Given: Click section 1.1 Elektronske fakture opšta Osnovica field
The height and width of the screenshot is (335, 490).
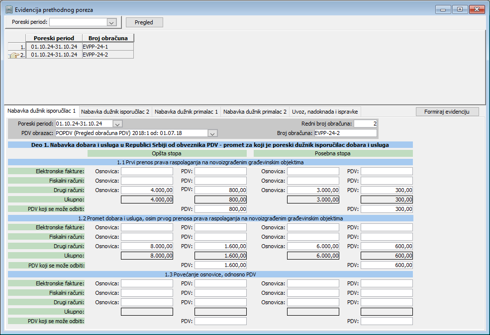Looking at the screenshot, I should pos(147,171).
